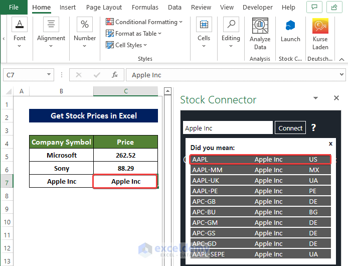Switch to the View tab
This screenshot has height=266, width=348.
227,8
